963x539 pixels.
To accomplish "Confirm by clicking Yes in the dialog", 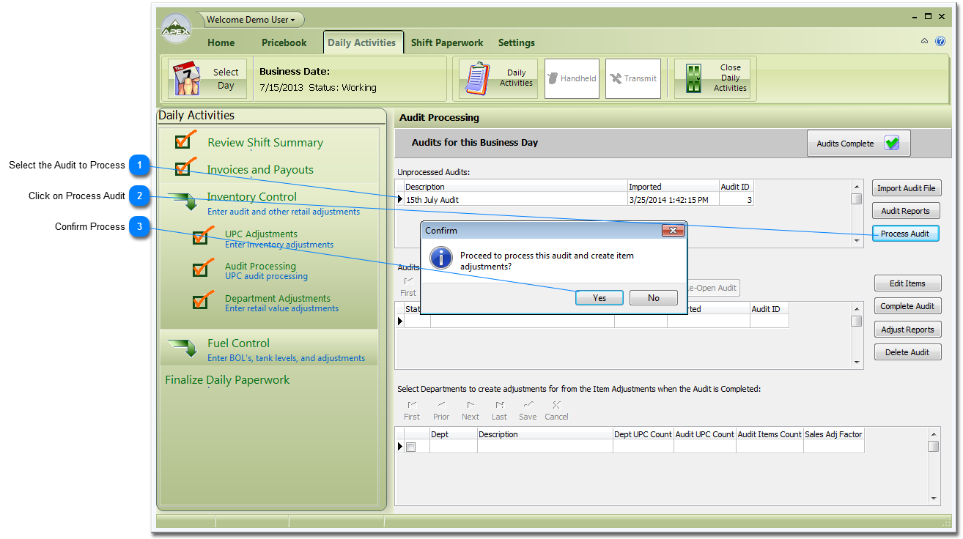I will (x=599, y=297).
